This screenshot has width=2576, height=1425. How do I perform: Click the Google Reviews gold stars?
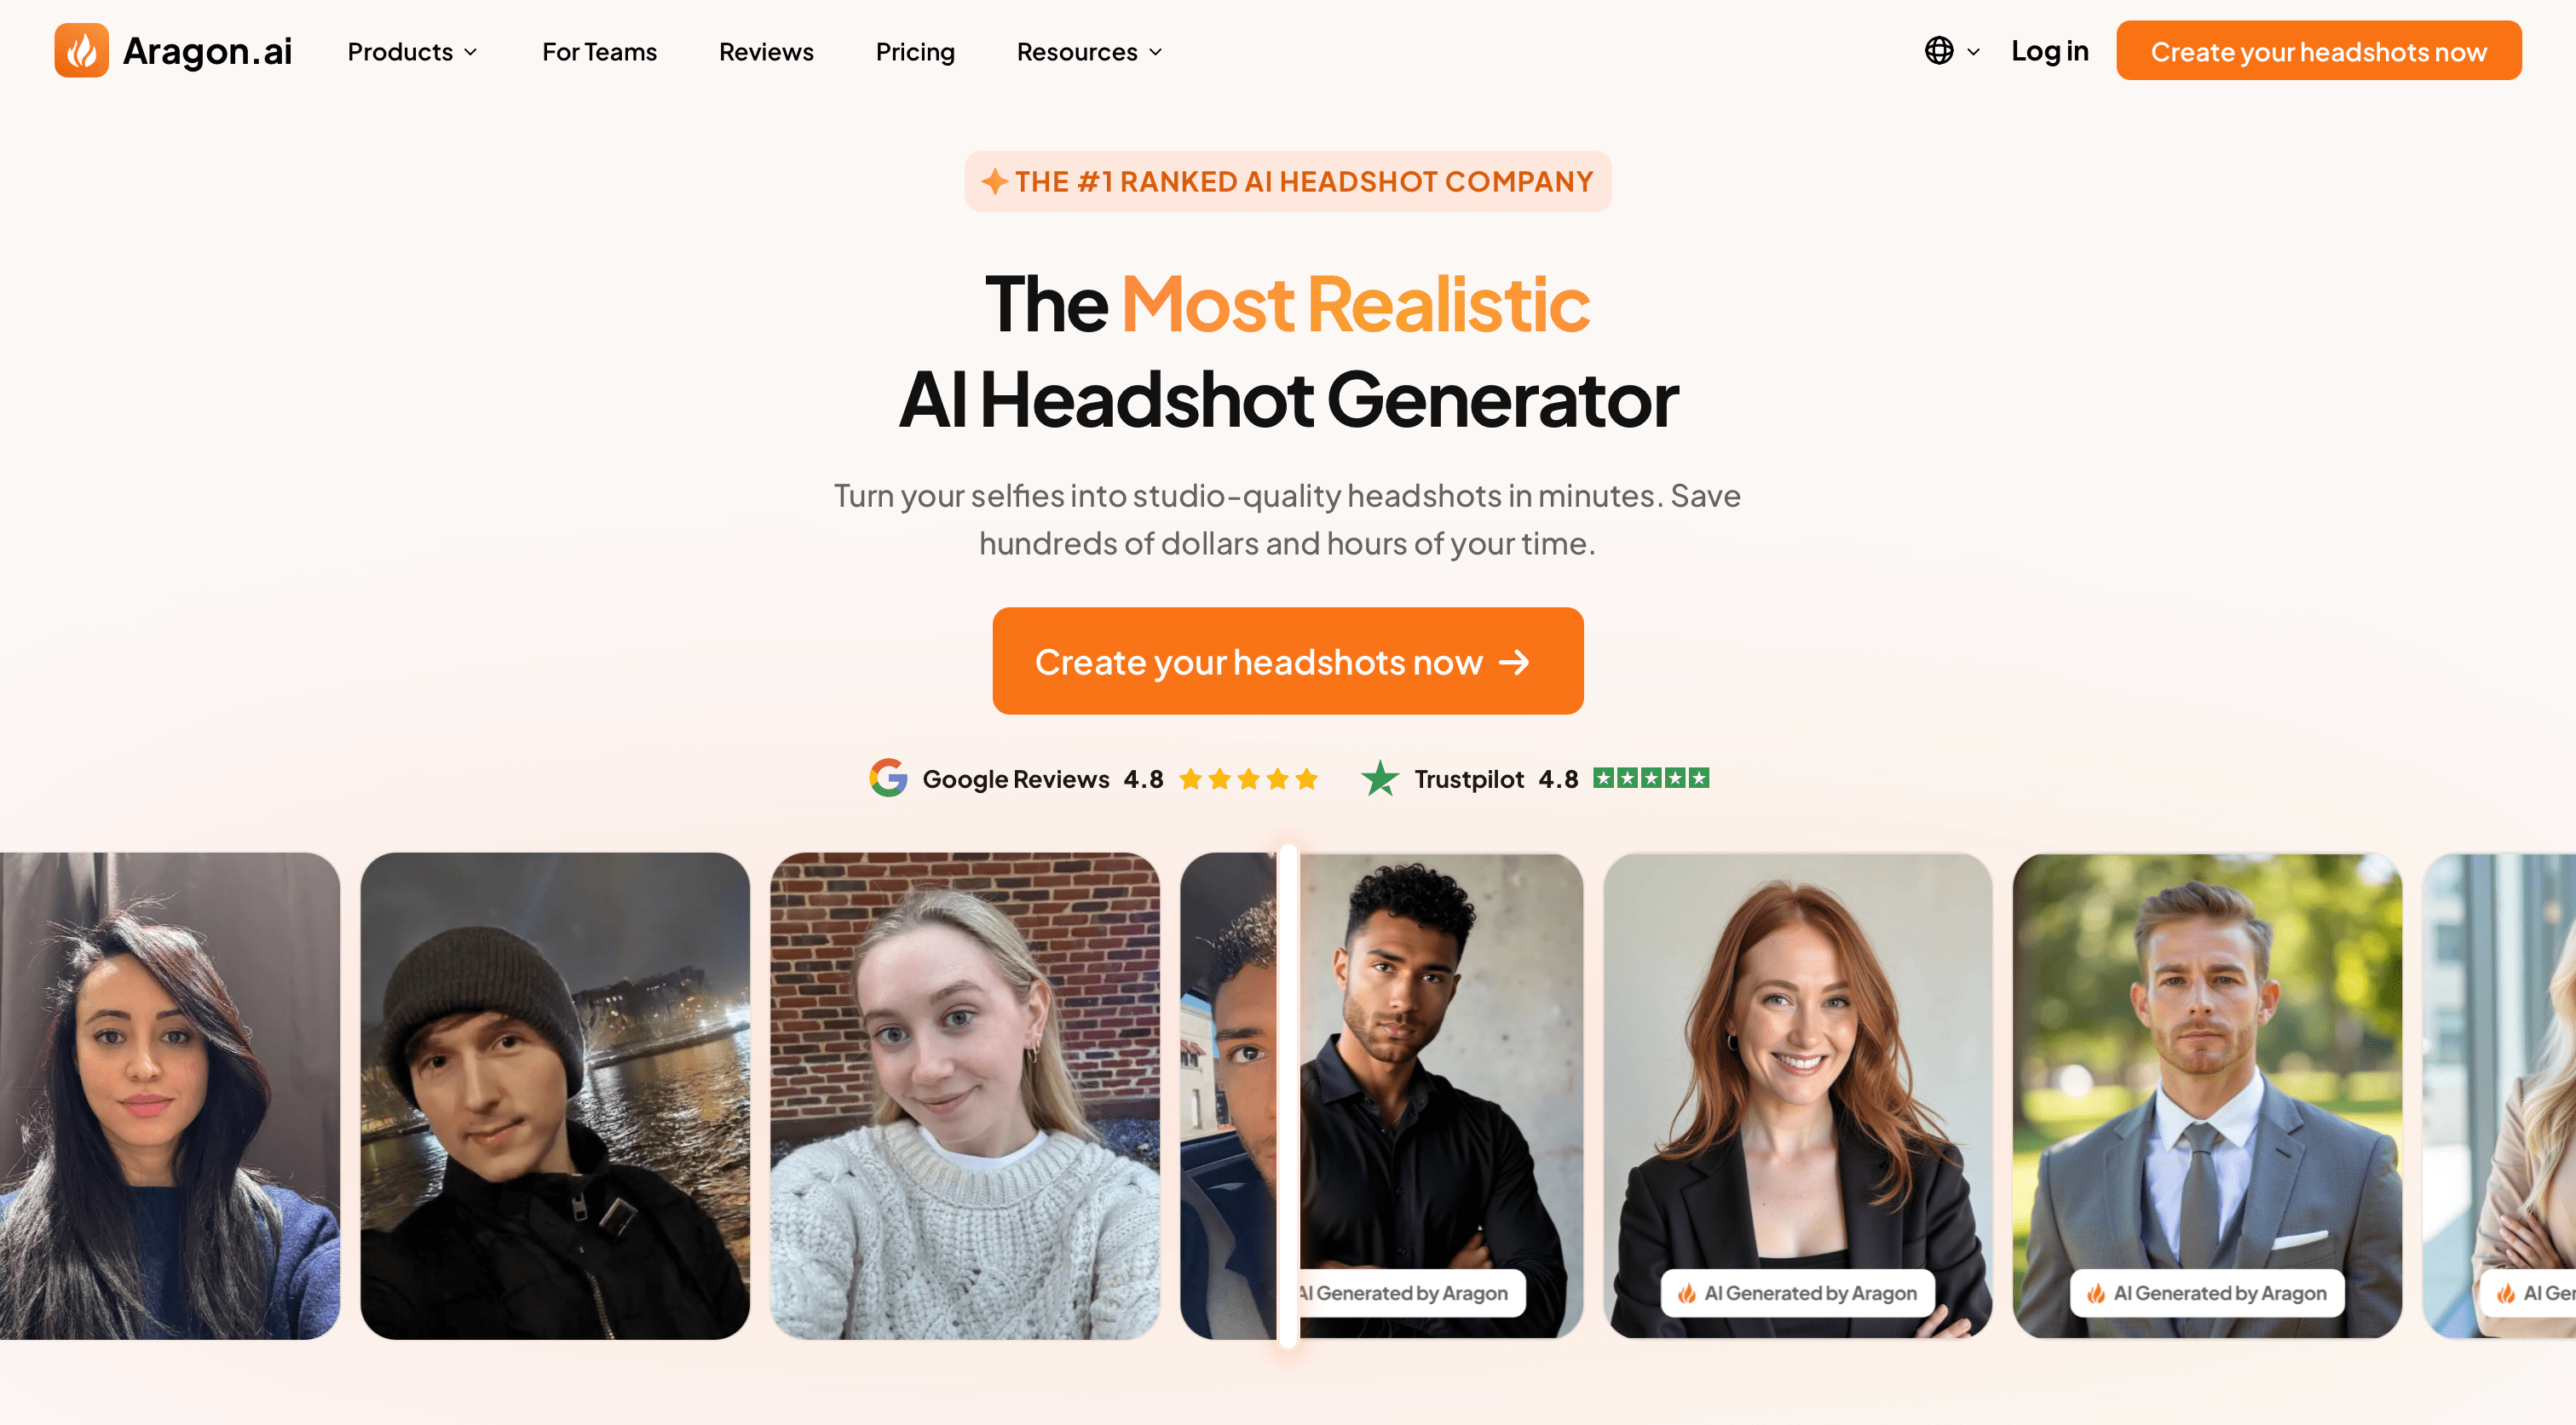coord(1248,779)
